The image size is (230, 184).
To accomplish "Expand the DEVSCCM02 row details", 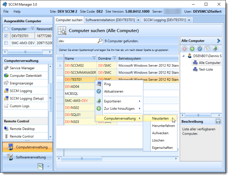I will (60, 65).
